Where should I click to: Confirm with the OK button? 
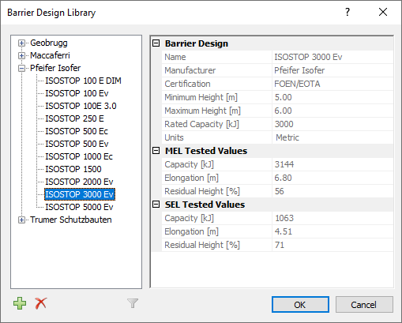[300, 305]
